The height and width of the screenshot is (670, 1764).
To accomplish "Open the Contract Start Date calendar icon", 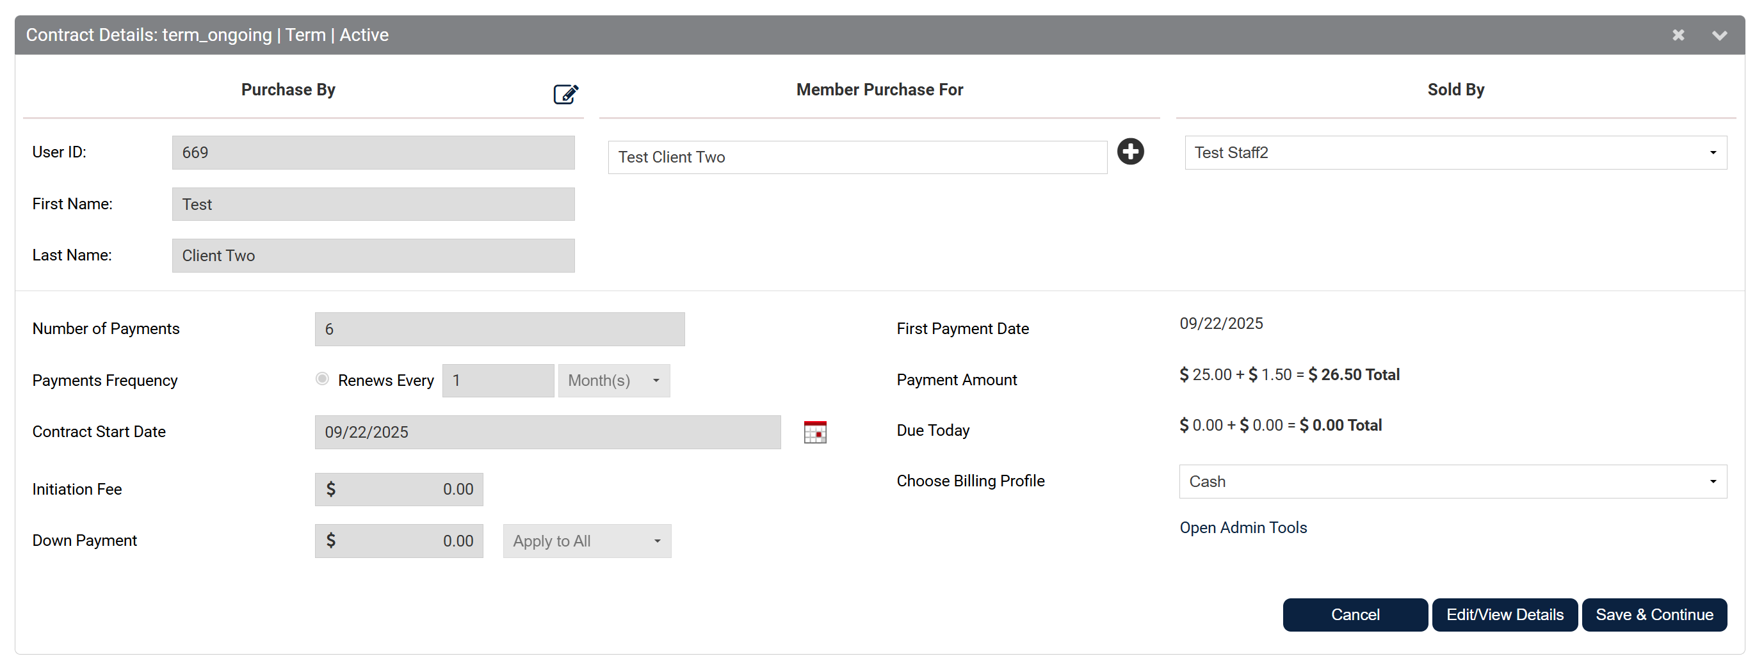I will click(x=814, y=432).
